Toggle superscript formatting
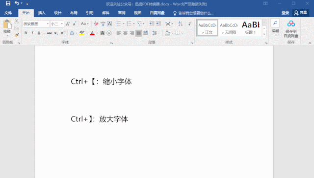 tap(62, 33)
